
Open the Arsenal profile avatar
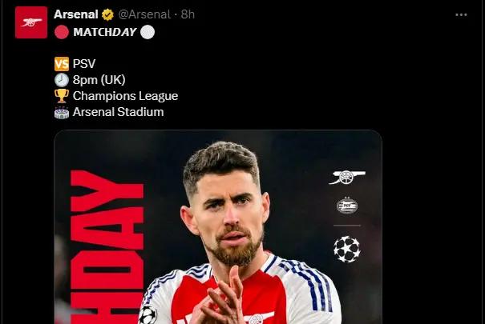tap(31, 22)
